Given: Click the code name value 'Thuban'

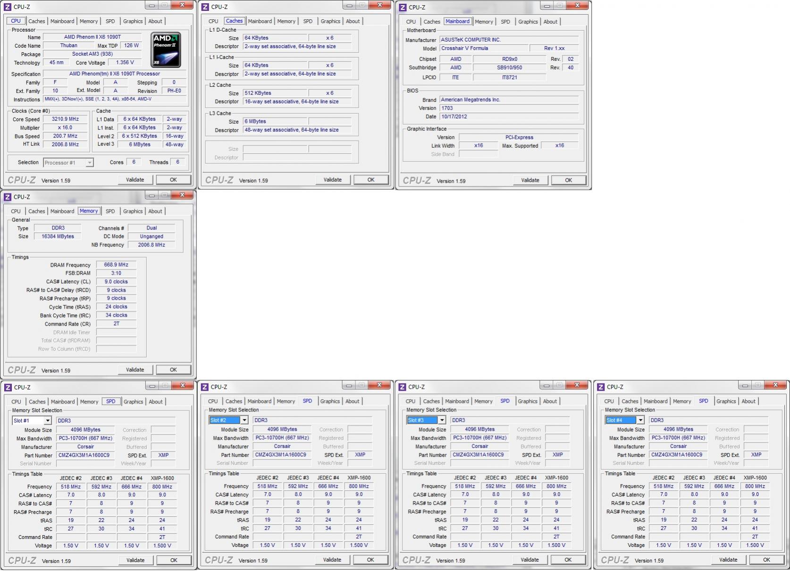Looking at the screenshot, I should tap(69, 46).
